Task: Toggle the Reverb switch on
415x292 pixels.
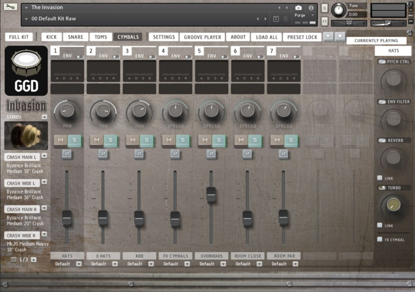Action: (x=382, y=141)
